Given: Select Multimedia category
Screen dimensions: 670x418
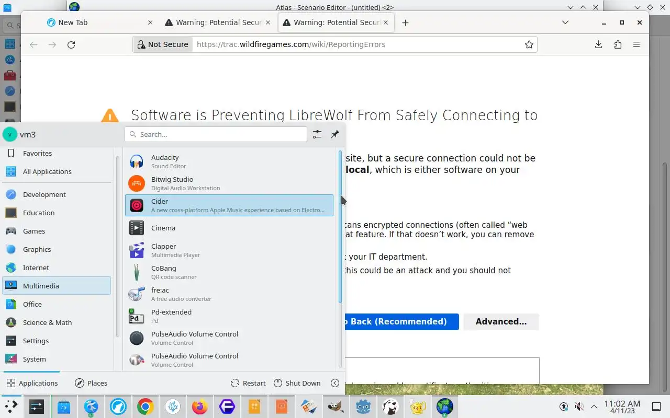Looking at the screenshot, I should (x=57, y=286).
